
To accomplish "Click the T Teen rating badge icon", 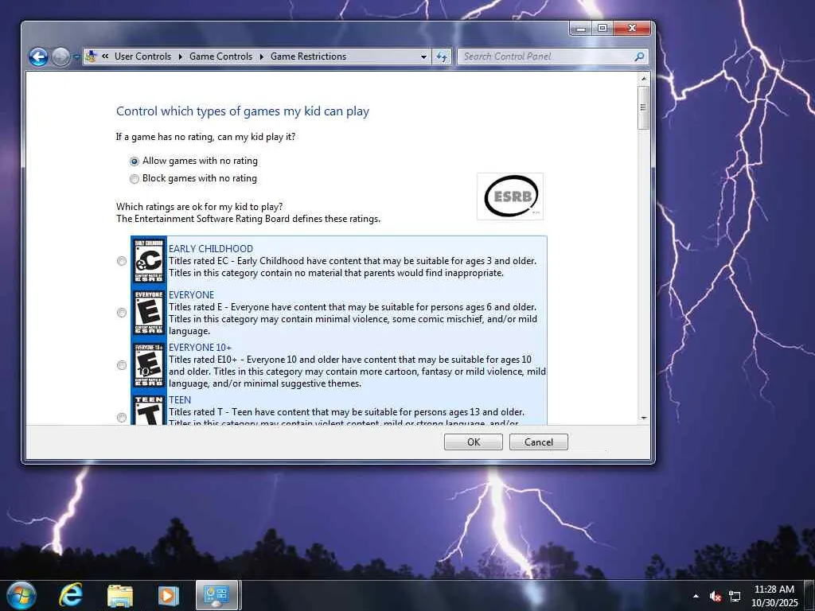I will 149,410.
